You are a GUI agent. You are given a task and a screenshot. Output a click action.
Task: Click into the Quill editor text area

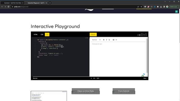coord(118,59)
